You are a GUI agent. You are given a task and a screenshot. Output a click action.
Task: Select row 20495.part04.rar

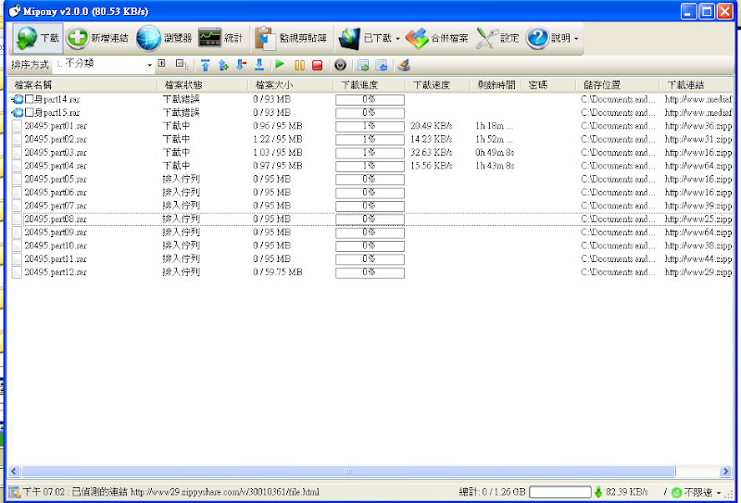tap(371, 166)
